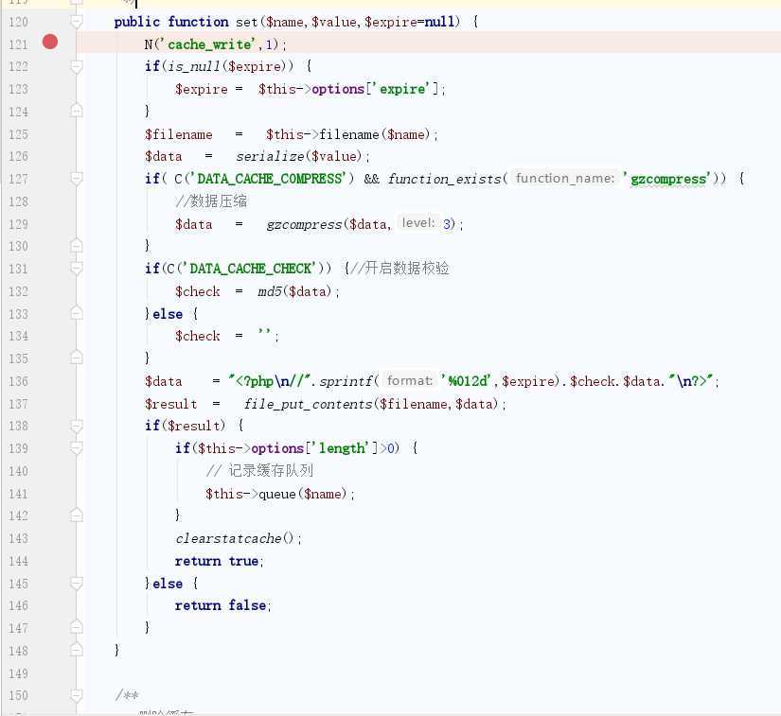Collapse the DATA_CACHE_CHECK block on line 131
The height and width of the screenshot is (716, 781).
click(77, 269)
